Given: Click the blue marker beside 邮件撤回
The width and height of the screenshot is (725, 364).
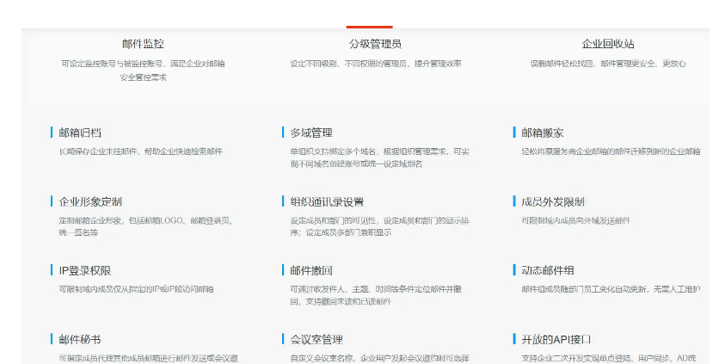Looking at the screenshot, I should coord(283,270).
